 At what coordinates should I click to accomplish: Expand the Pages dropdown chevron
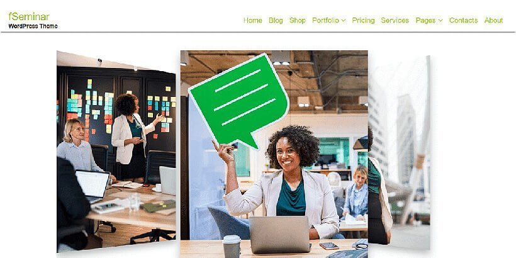440,21
